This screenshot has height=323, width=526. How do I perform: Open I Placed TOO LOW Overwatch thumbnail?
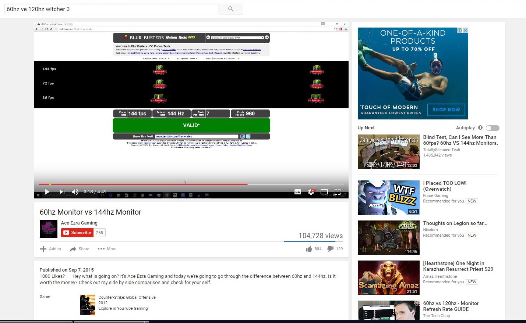(388, 198)
